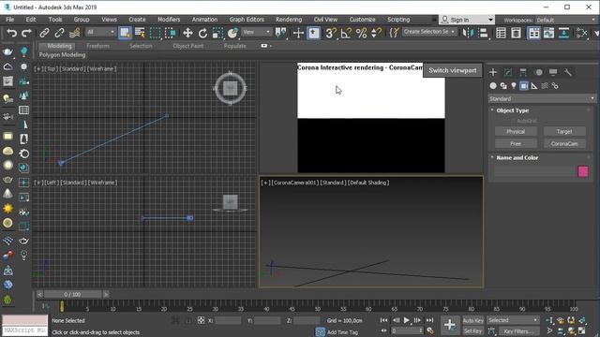The image size is (600, 337).
Task: Click the CoronaCam button
Action: [564, 143]
